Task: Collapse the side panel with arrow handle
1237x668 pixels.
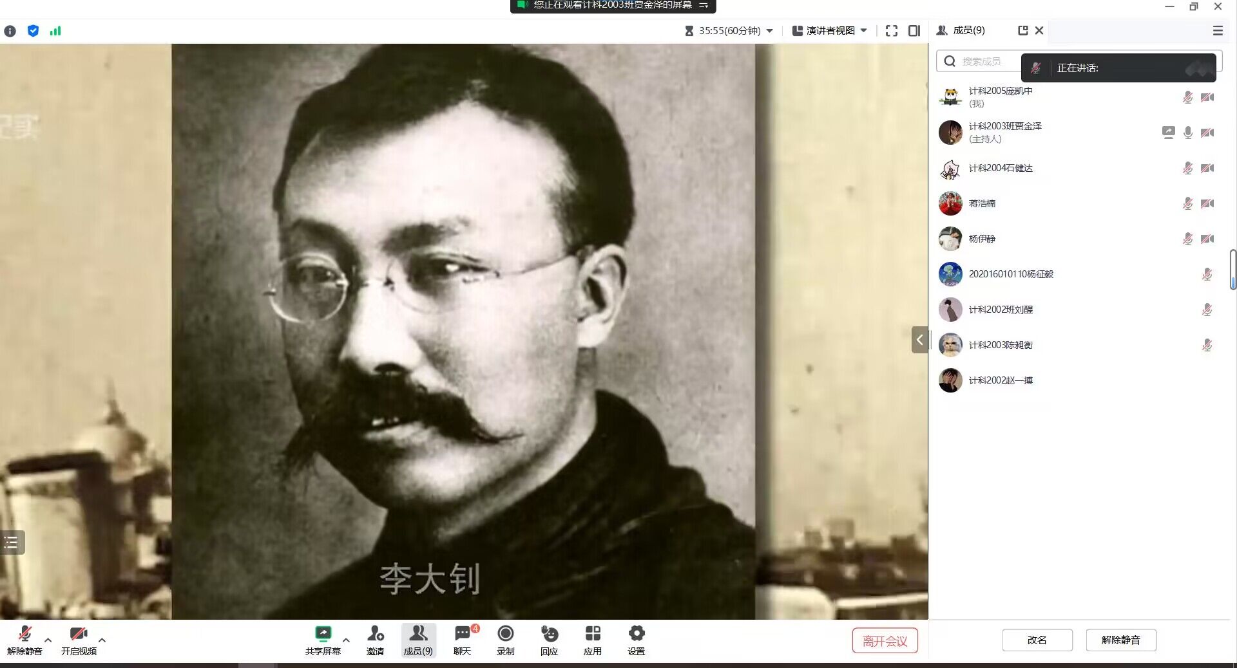Action: point(919,340)
